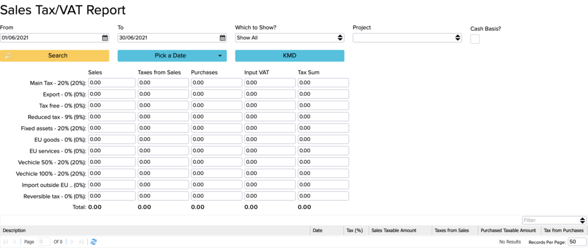Expand the Pick a Date dropdown button
The image size is (588, 248).
coord(172,56)
